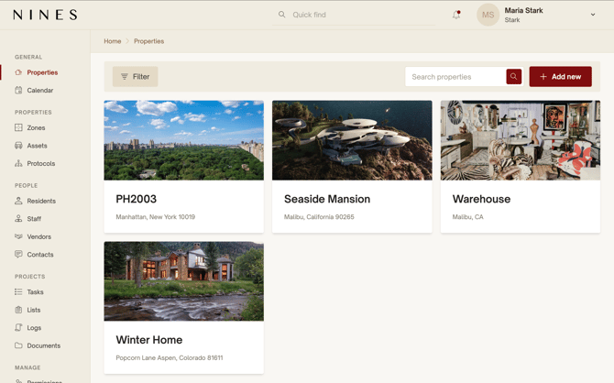Open the Filter options
Image resolution: width=614 pixels, height=383 pixels.
tap(135, 77)
